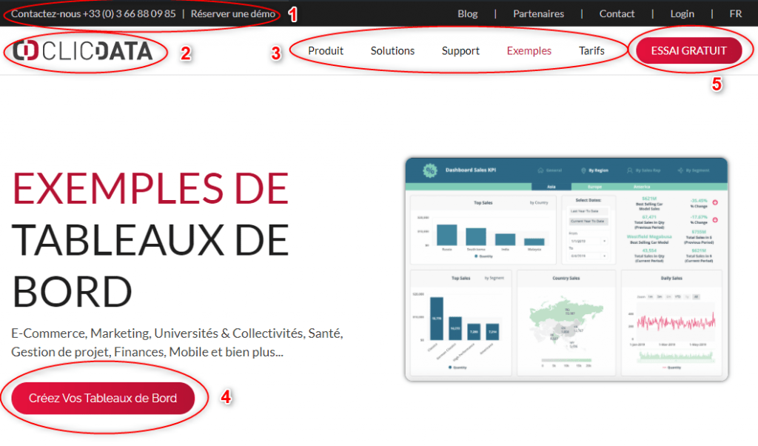This screenshot has width=758, height=446.
Task: Open the Tarifs page
Action: point(591,51)
